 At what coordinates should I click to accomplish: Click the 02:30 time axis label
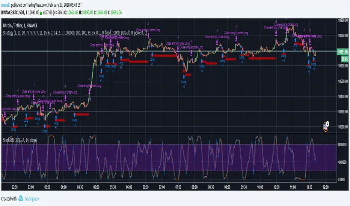(15, 187)
